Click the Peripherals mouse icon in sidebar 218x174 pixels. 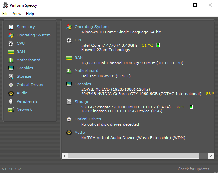coord(11,102)
